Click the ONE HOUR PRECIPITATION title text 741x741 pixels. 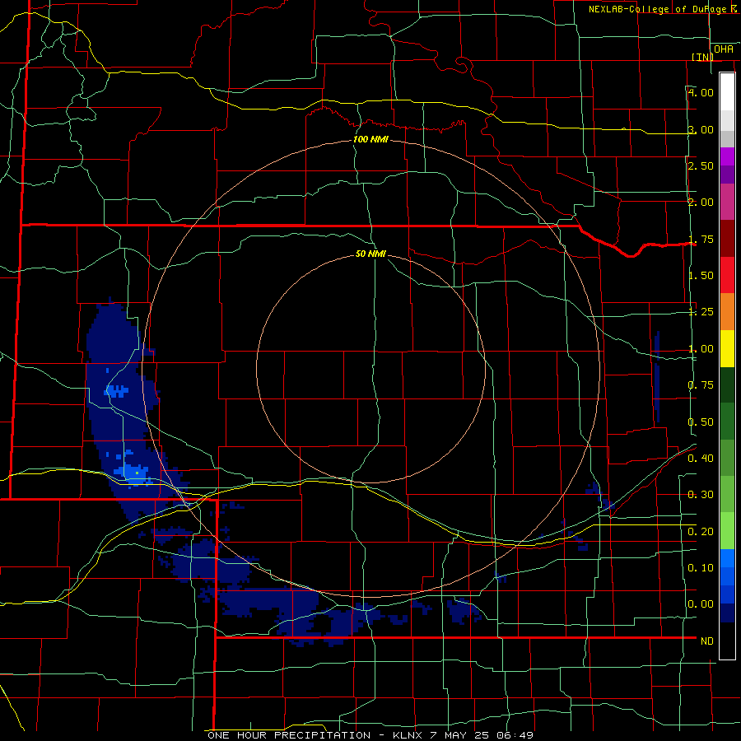[x=289, y=735]
